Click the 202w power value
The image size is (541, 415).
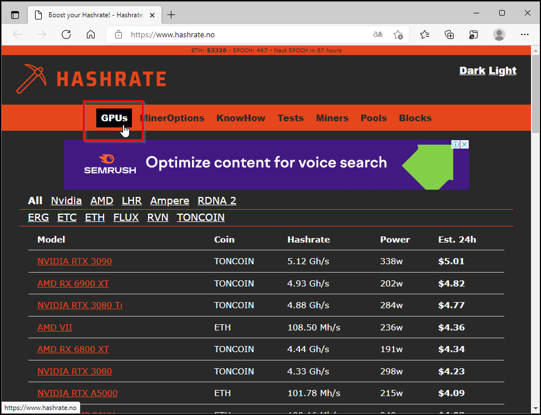391,283
